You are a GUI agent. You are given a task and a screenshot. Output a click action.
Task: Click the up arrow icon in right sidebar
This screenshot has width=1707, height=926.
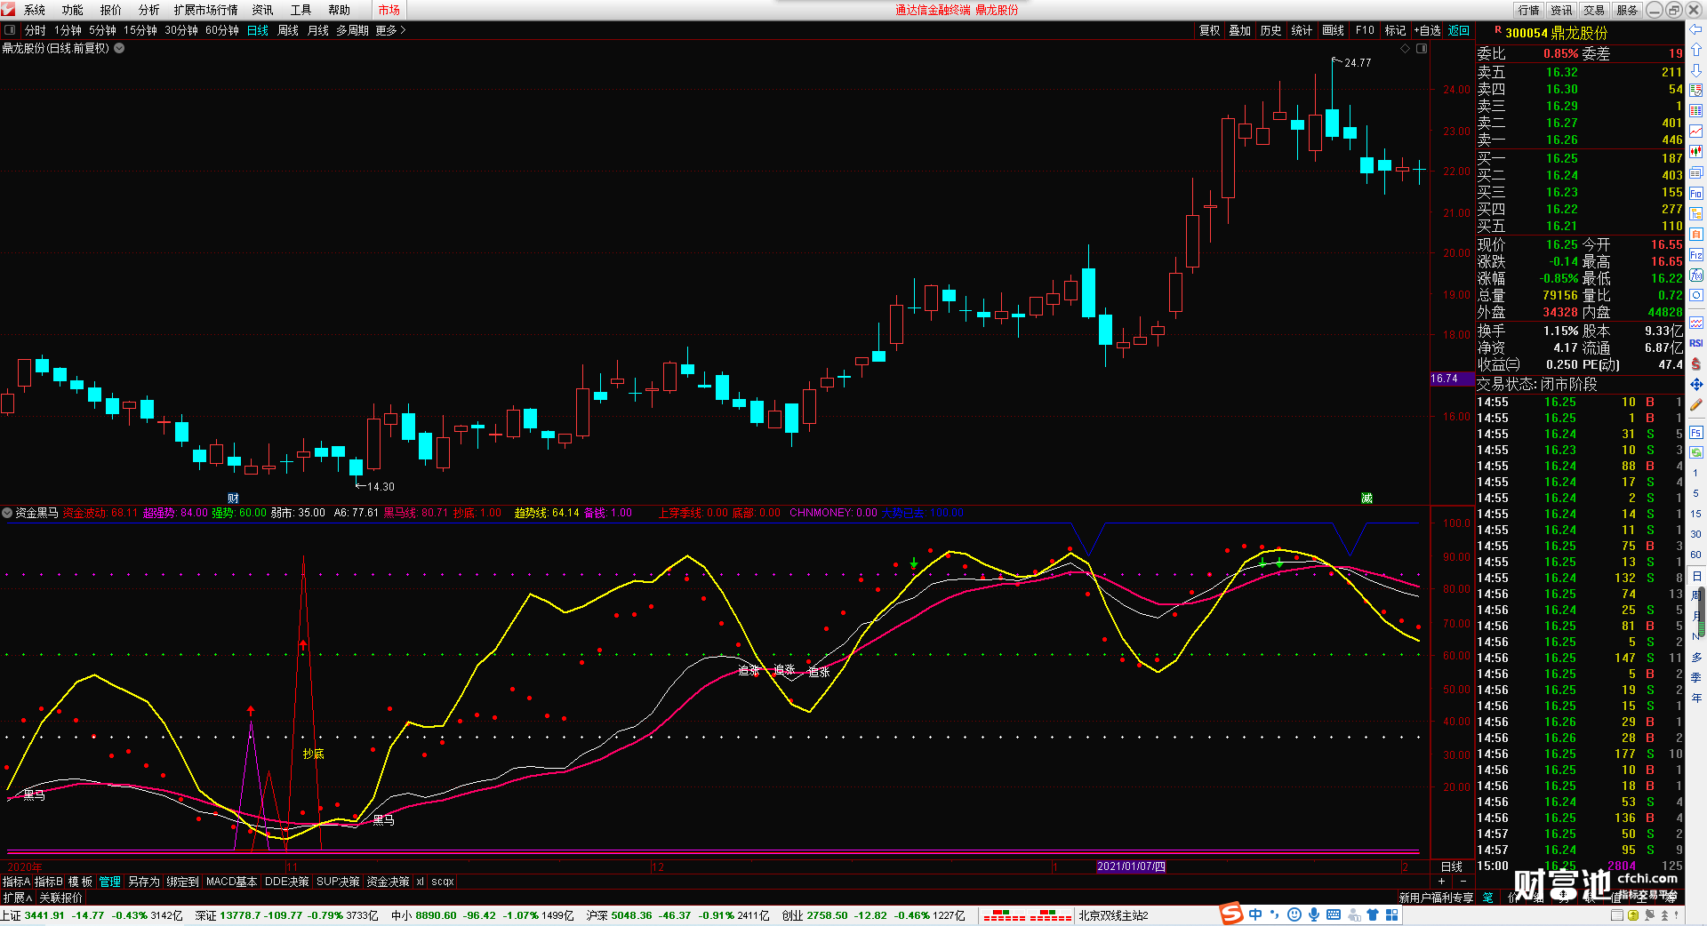tap(1695, 50)
